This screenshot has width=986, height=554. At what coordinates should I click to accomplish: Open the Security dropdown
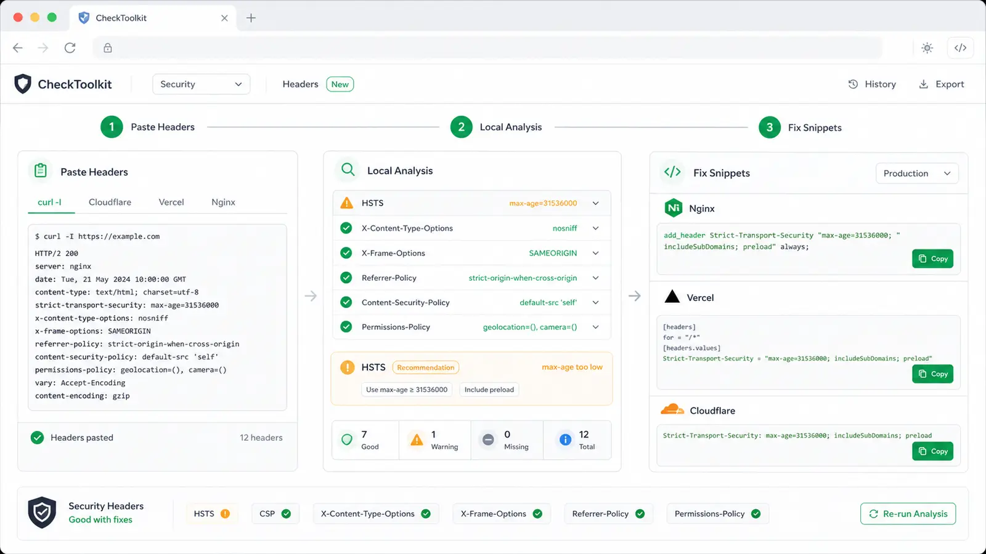click(201, 84)
